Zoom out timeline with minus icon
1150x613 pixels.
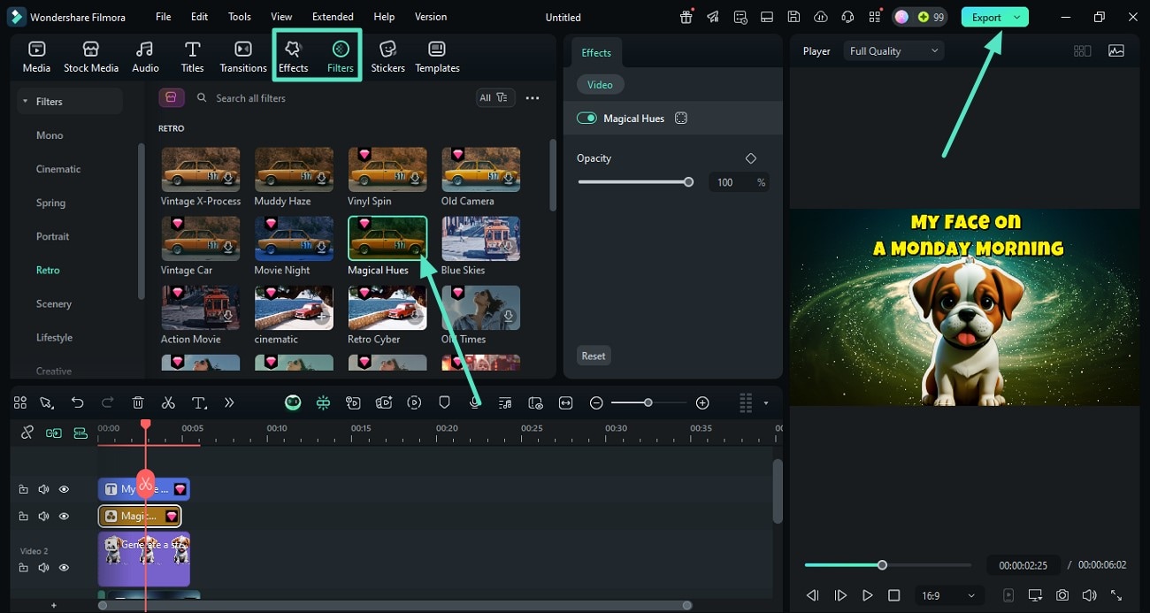[596, 402]
